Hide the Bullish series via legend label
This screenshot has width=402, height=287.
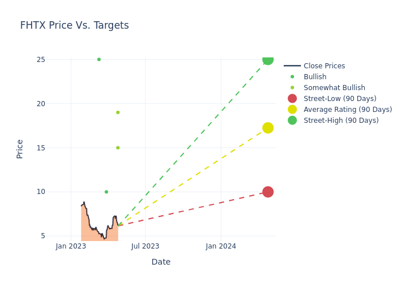pyautogui.click(x=315, y=77)
